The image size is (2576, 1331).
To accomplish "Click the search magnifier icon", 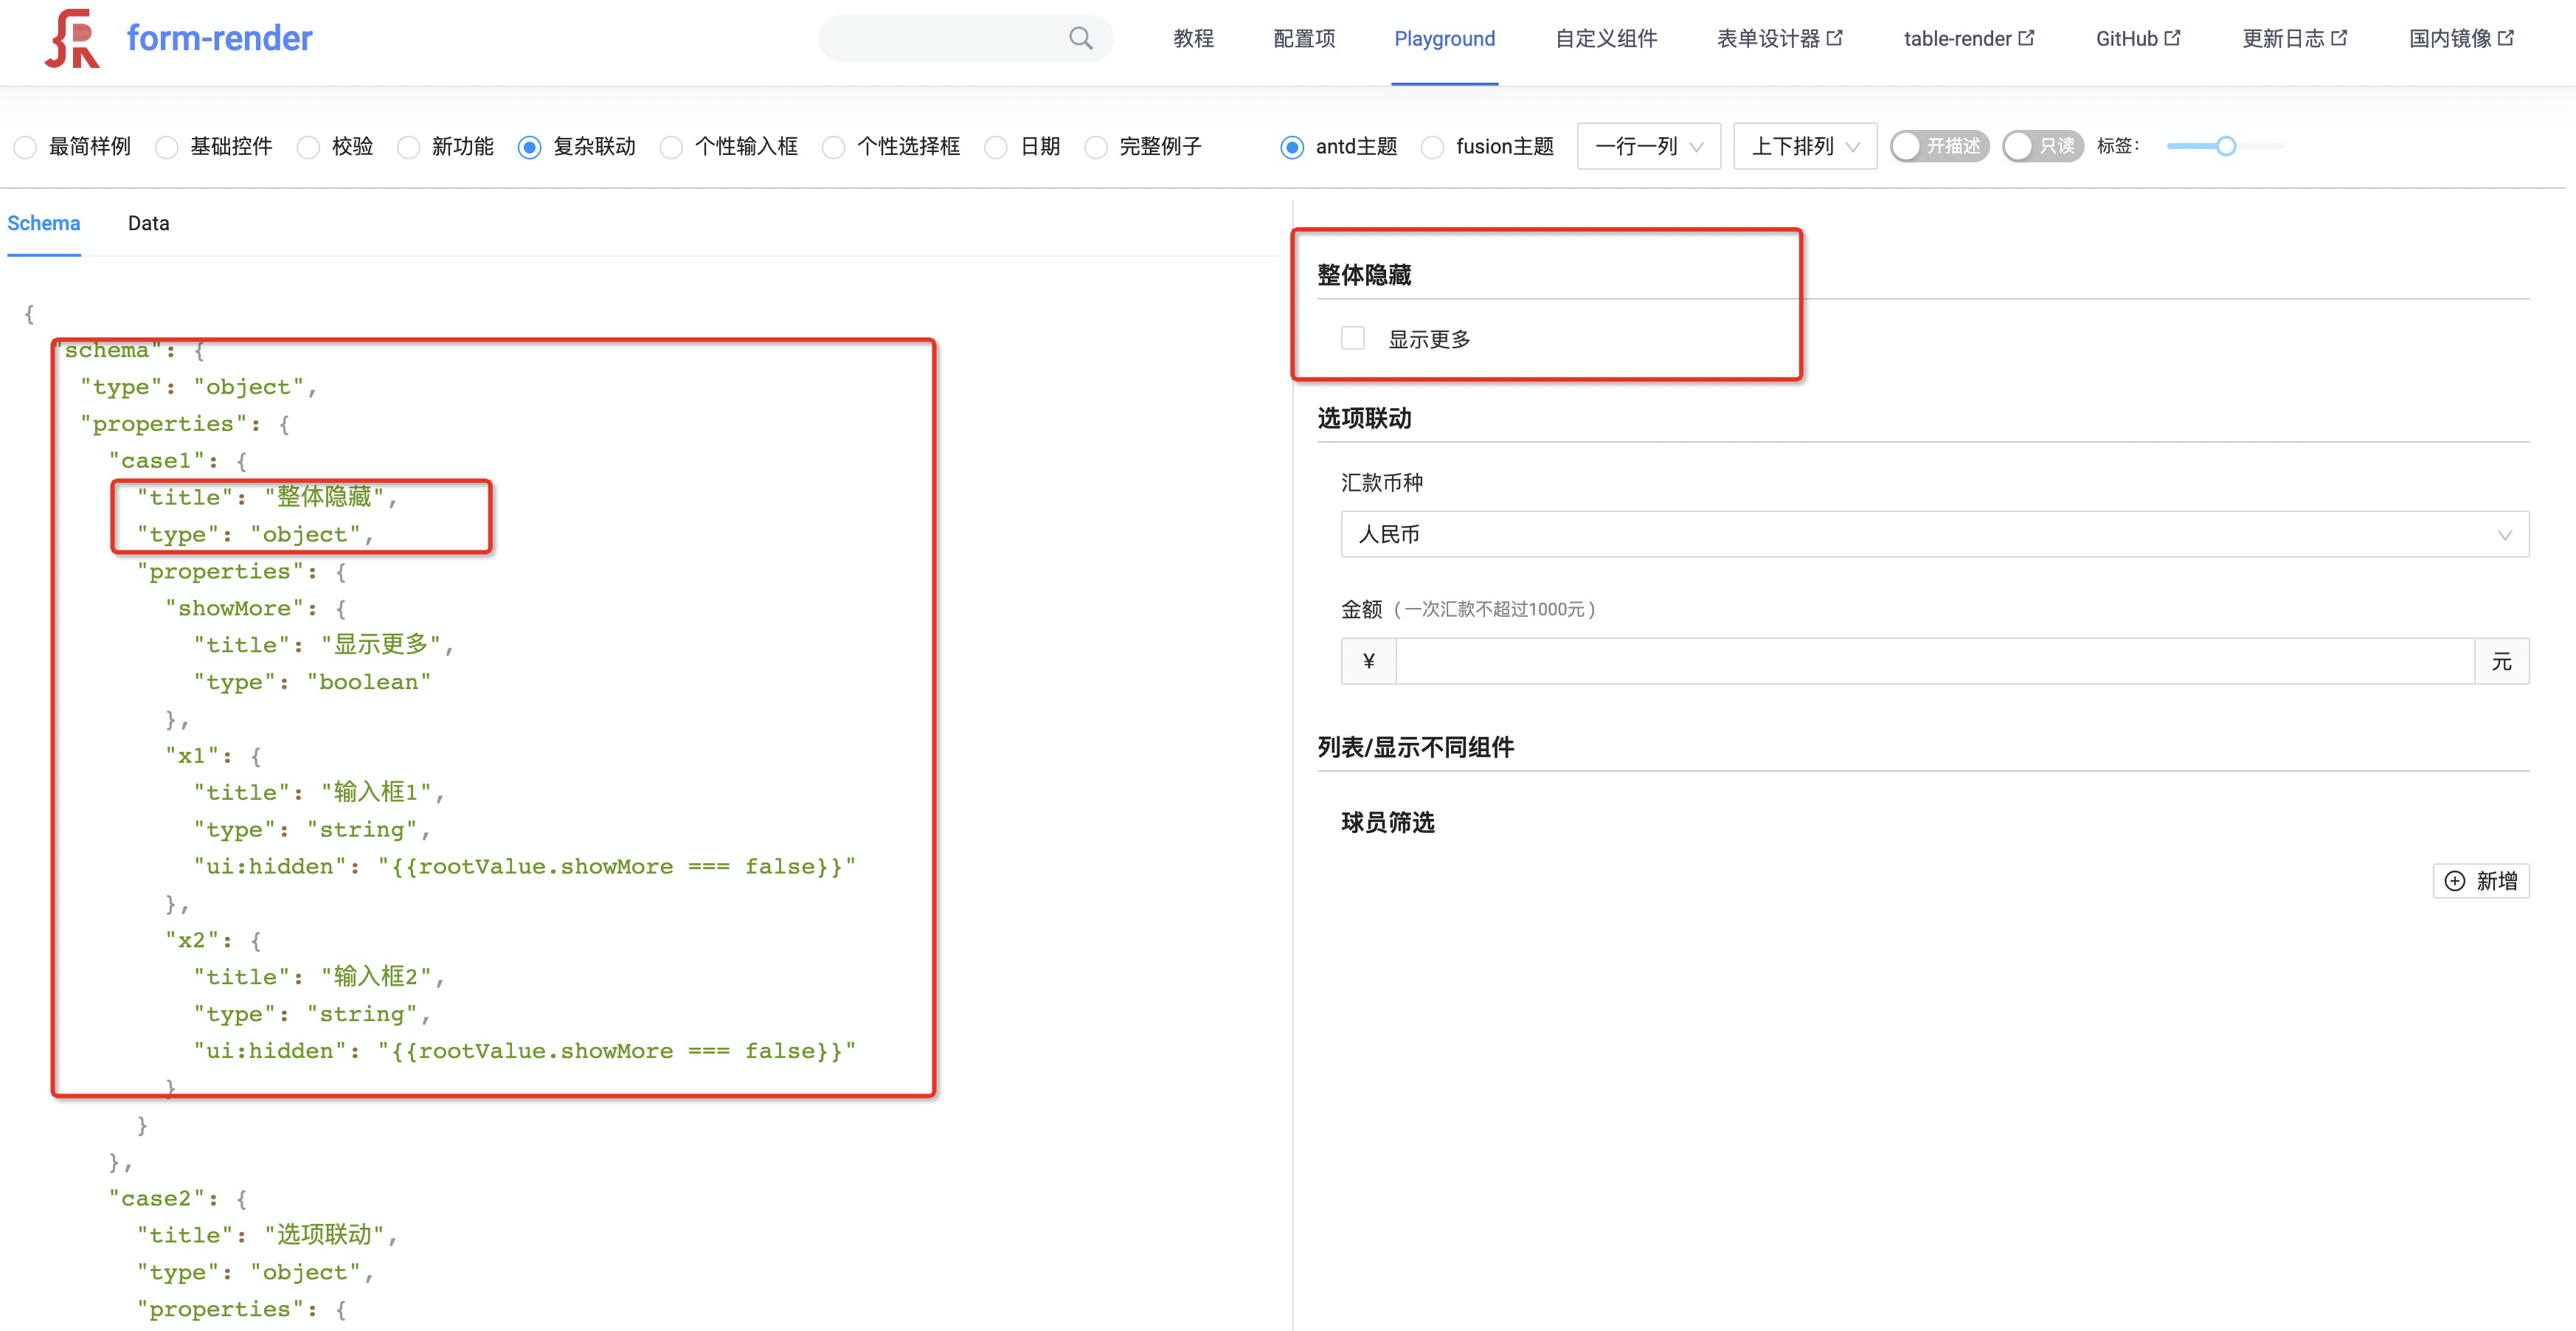I will 1080,37.
